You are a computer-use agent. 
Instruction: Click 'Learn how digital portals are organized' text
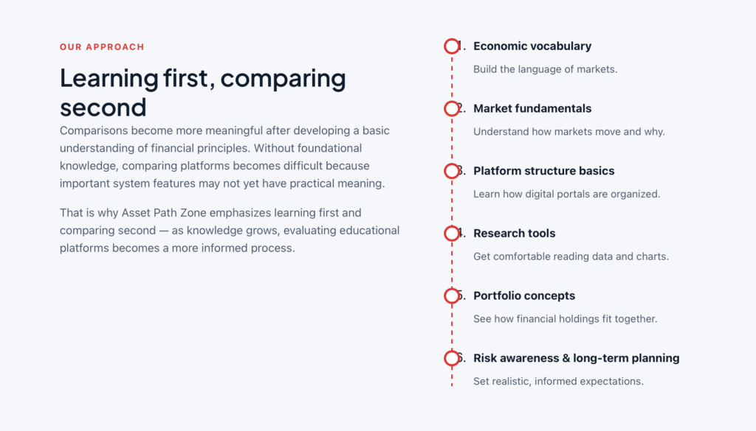click(566, 195)
